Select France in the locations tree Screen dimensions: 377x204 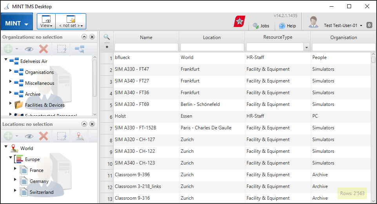[36, 170]
